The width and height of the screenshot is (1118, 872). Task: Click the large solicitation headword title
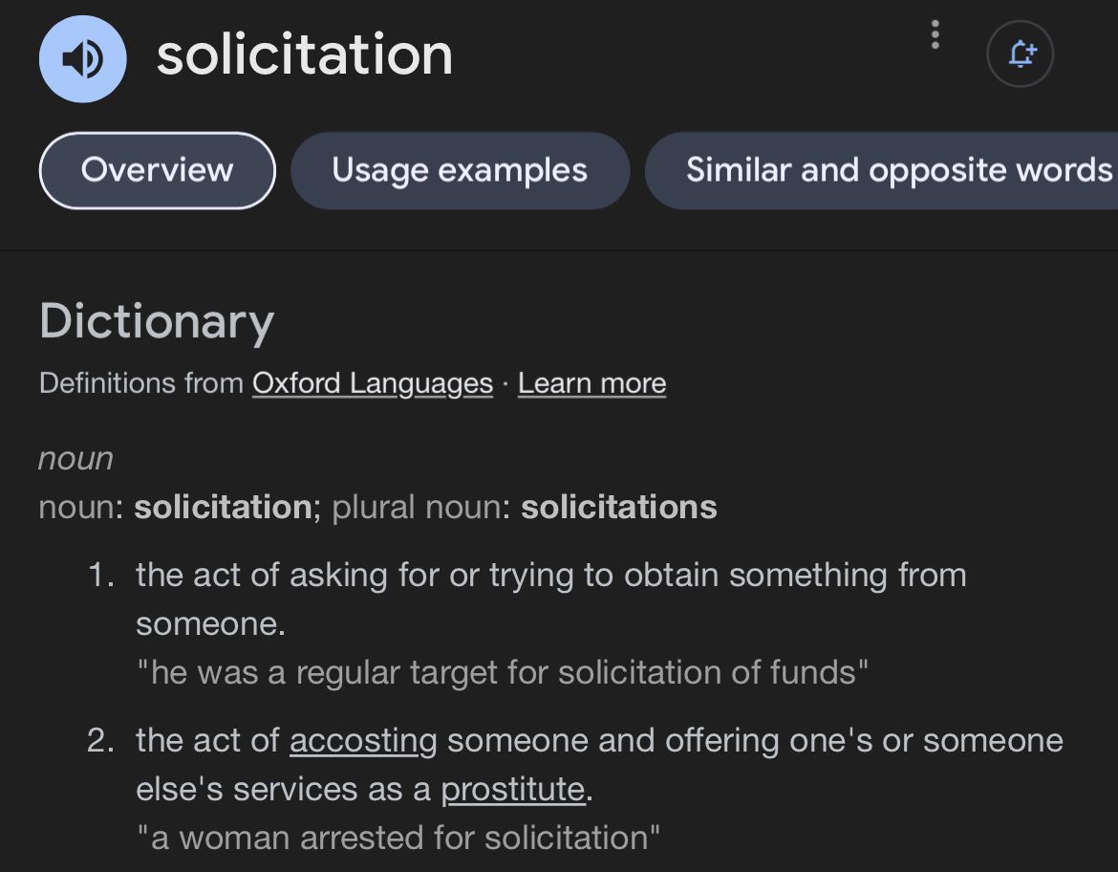coord(305,54)
